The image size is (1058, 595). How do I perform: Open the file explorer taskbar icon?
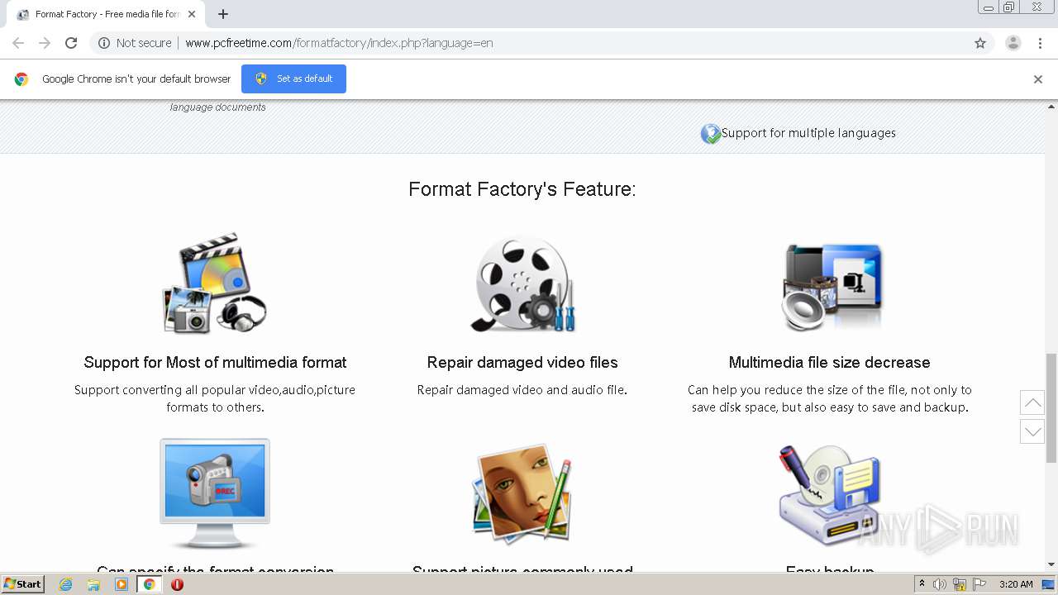tap(93, 584)
